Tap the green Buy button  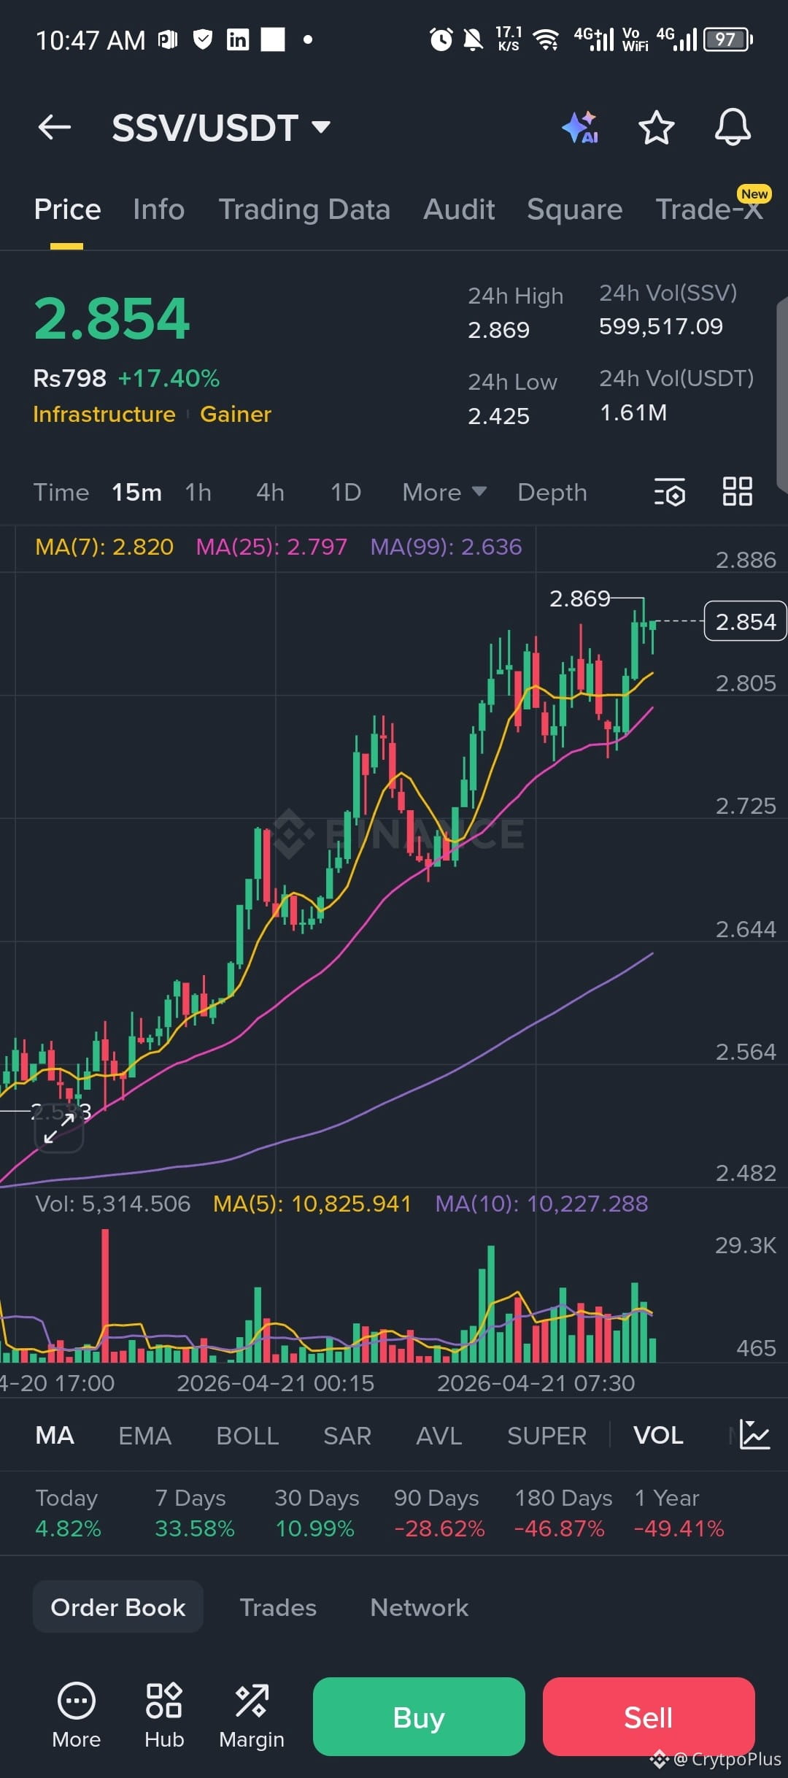pyautogui.click(x=419, y=1717)
